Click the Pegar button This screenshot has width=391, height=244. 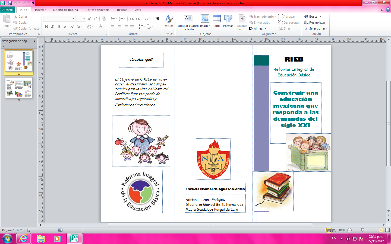click(6, 22)
